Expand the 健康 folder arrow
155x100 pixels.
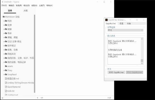(4, 29)
